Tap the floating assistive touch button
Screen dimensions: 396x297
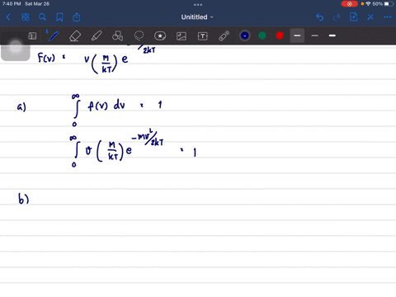pyautogui.click(x=16, y=47)
